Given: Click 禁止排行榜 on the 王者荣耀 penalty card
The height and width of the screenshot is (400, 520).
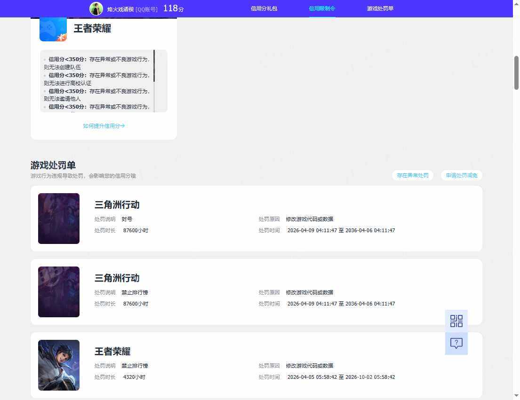Looking at the screenshot, I should tap(135, 366).
